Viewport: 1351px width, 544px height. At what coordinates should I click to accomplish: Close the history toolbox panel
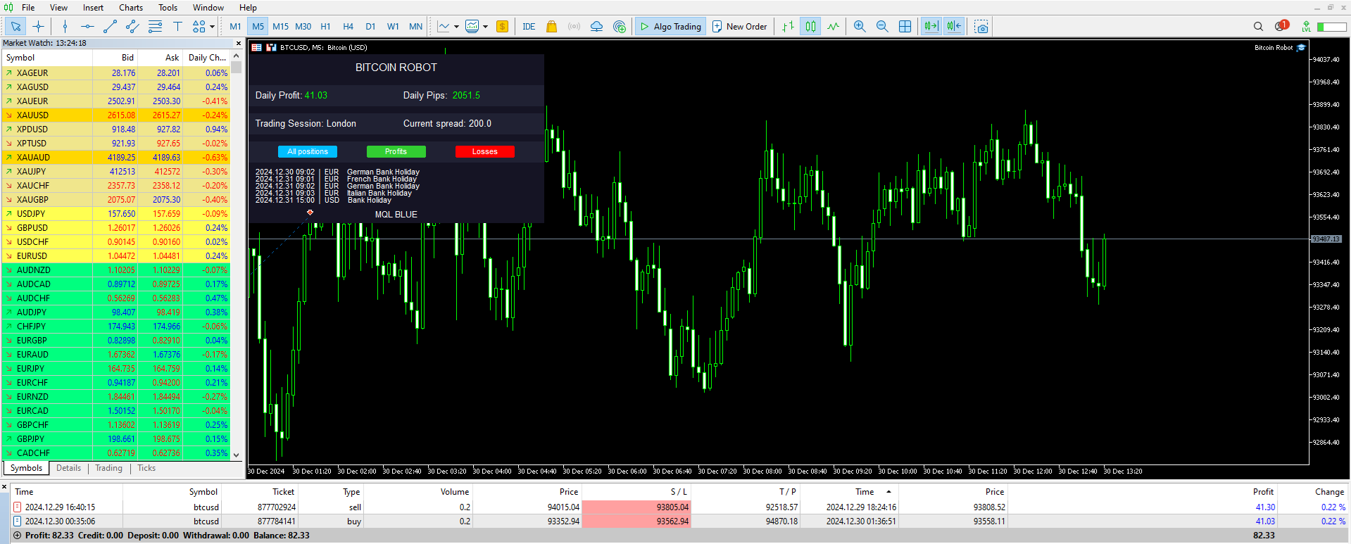[x=4, y=486]
